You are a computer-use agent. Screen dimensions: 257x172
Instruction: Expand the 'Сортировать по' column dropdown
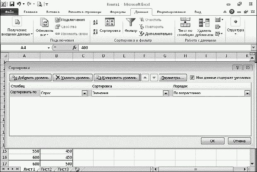[x=84, y=93]
